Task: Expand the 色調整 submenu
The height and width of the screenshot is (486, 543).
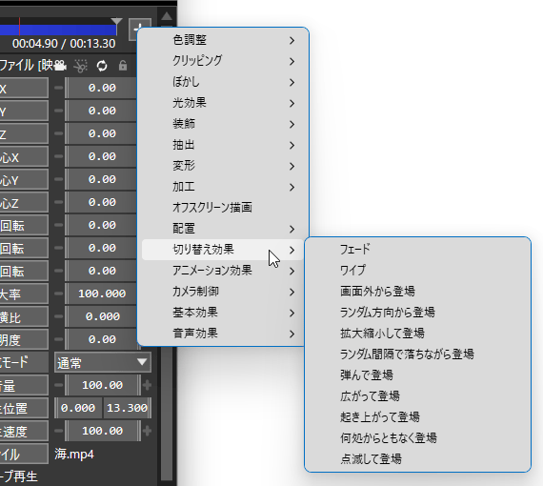Action: pyautogui.click(x=223, y=40)
